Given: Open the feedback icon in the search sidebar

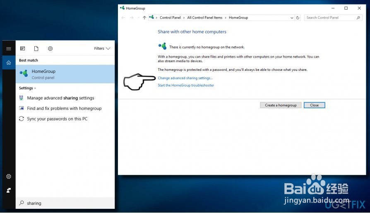Looking at the screenshot, I should [9, 190].
